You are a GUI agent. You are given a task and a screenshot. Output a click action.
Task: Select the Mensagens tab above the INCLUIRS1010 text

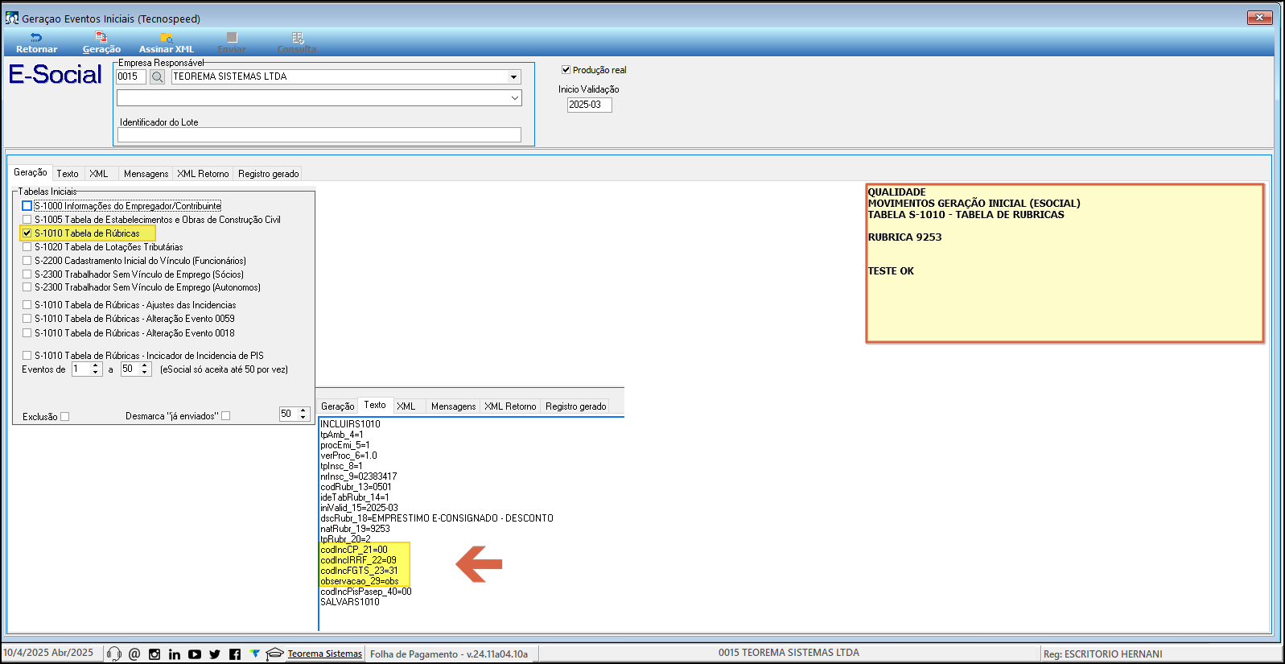click(x=454, y=406)
